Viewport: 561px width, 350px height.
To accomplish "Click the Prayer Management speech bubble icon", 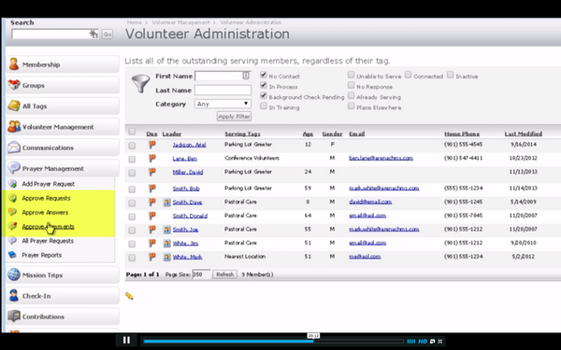I will 14,168.
